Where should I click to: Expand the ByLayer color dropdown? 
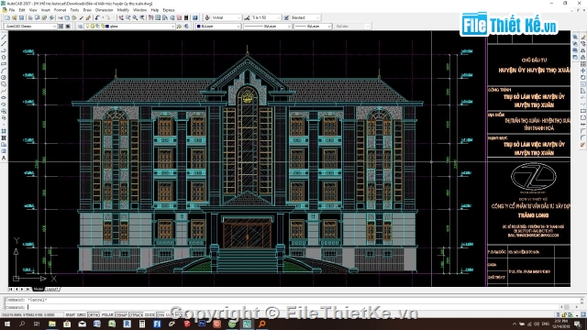(x=218, y=27)
